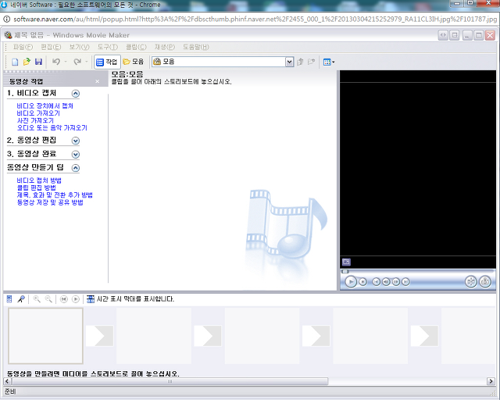Open the 보기(V) menu
This screenshot has height=400, width=500.
79,47
